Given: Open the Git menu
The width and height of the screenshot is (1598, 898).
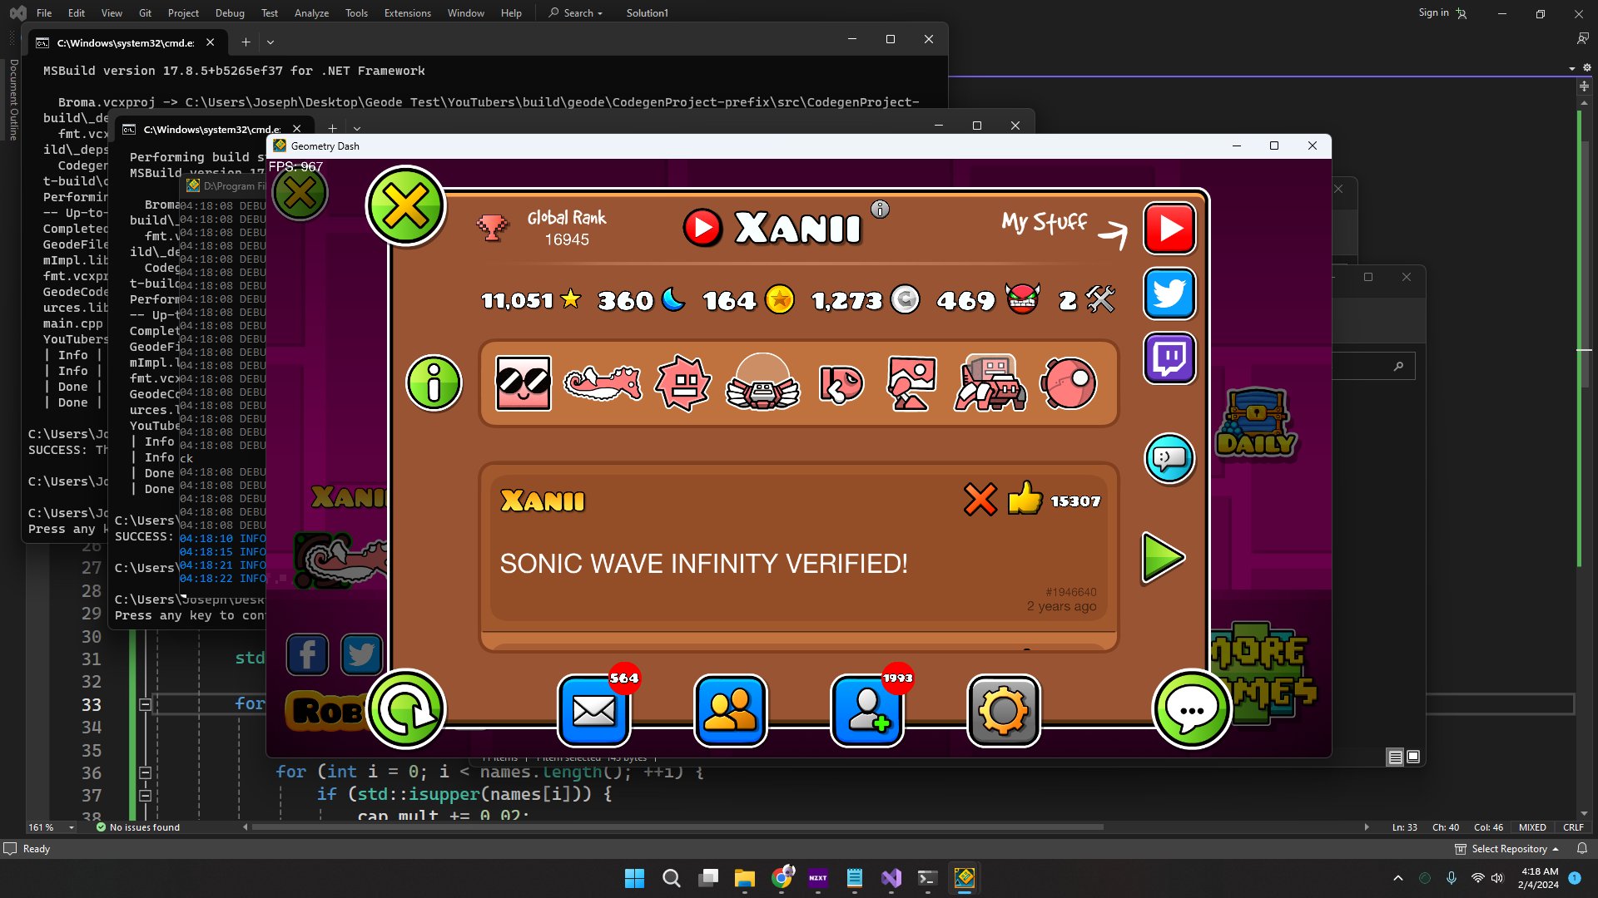Looking at the screenshot, I should pos(145,12).
